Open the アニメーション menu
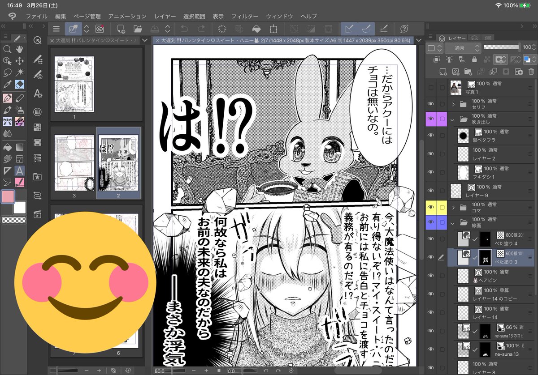538x375 pixels. (x=127, y=16)
